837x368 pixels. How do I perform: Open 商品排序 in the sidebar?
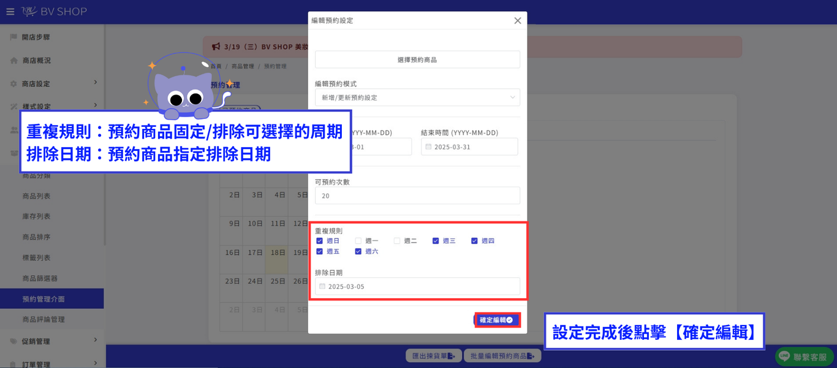(x=36, y=237)
